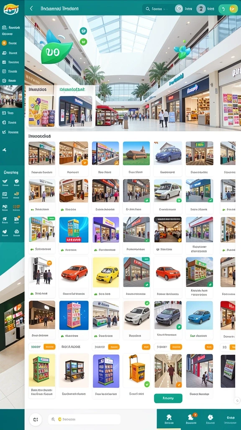Viewport: 241px width, 430px height.
Task: Click the round sort arrows button in the bottom bar
Action: 36,420
